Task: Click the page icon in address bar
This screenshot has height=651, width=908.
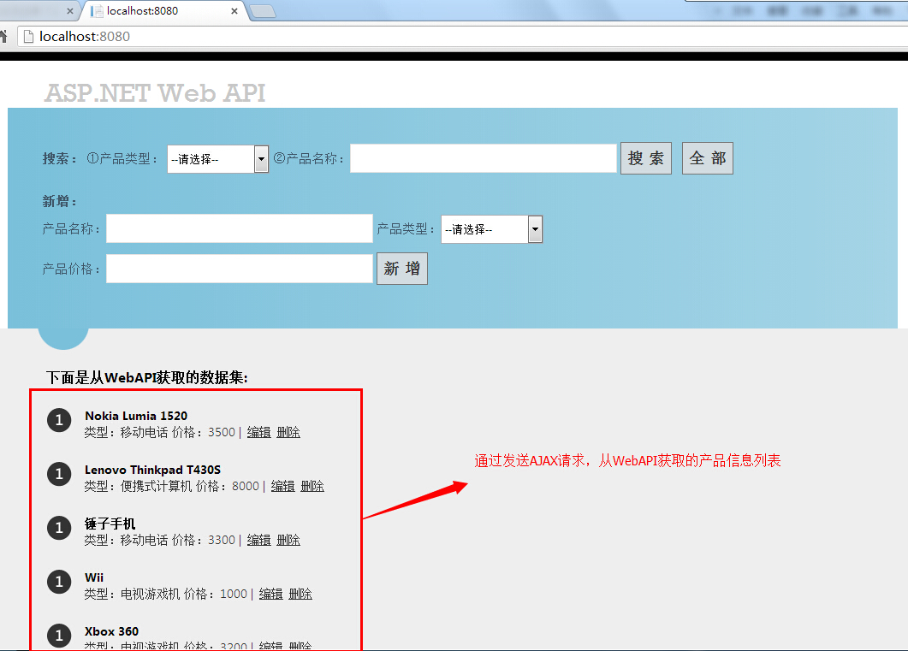Action: click(x=28, y=37)
